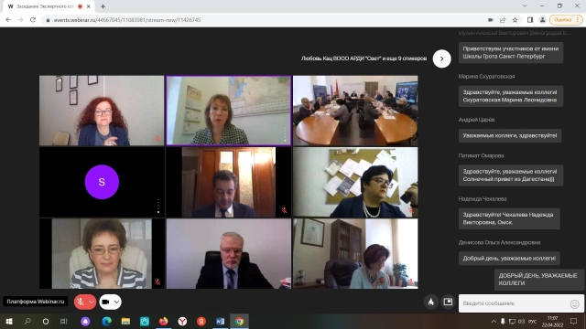Toggle the red muted microphone button

(81, 302)
